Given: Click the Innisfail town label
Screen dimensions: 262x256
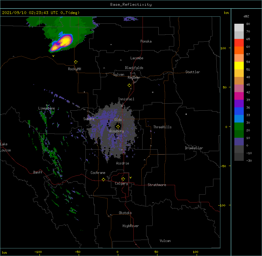Looking at the screenshot, I should (x=126, y=99).
